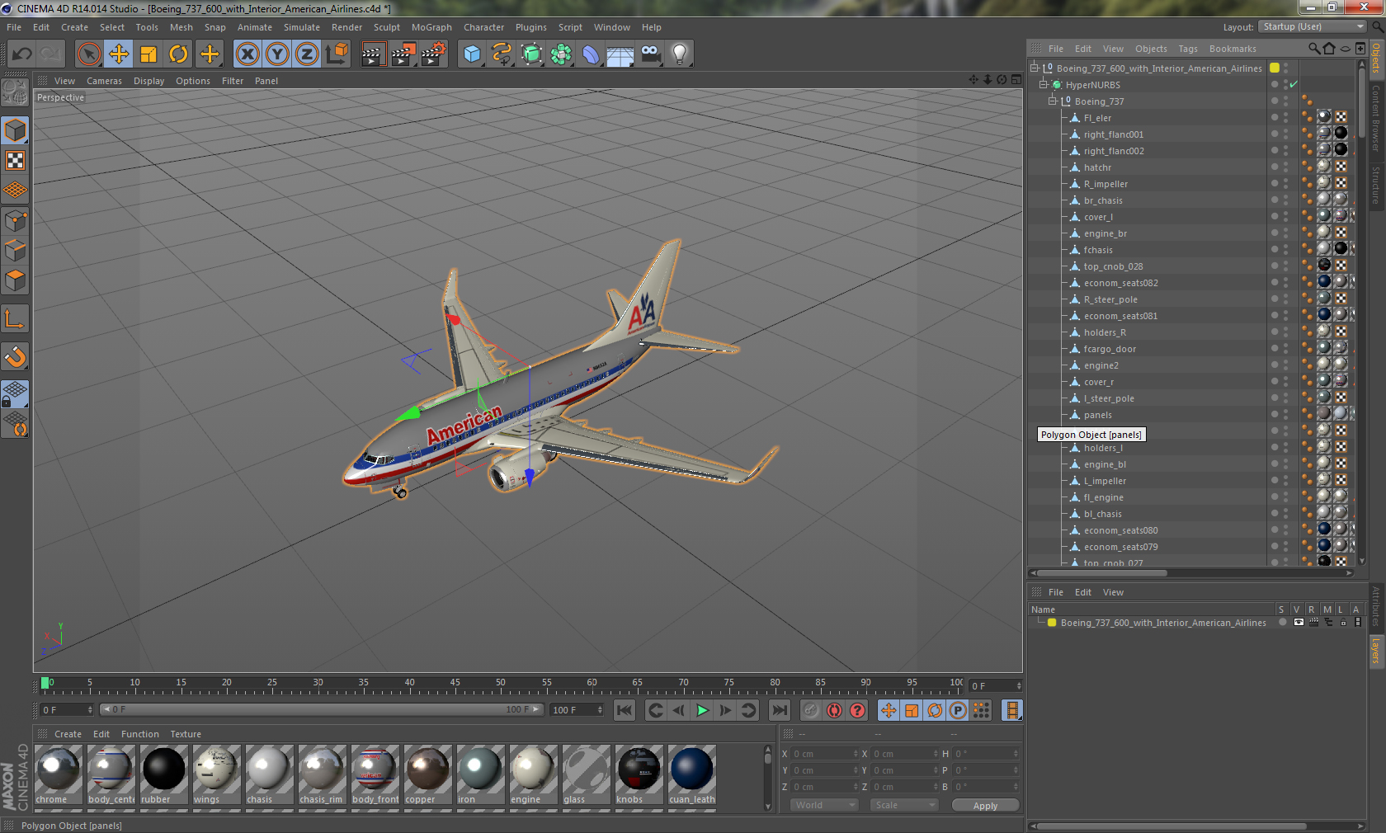This screenshot has width=1386, height=833.
Task: Click the Undo arrow icon
Action: click(21, 54)
